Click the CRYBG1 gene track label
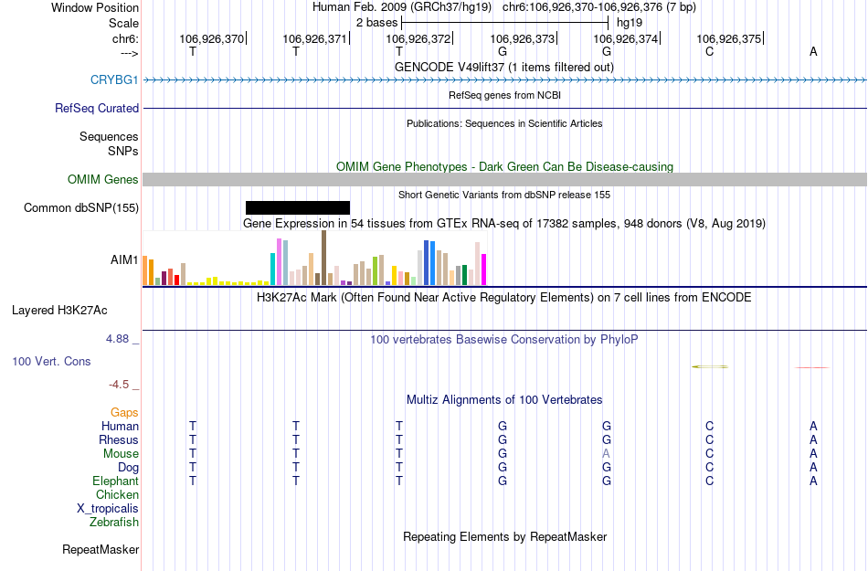Viewport: 868px width, 571px height. [x=114, y=79]
